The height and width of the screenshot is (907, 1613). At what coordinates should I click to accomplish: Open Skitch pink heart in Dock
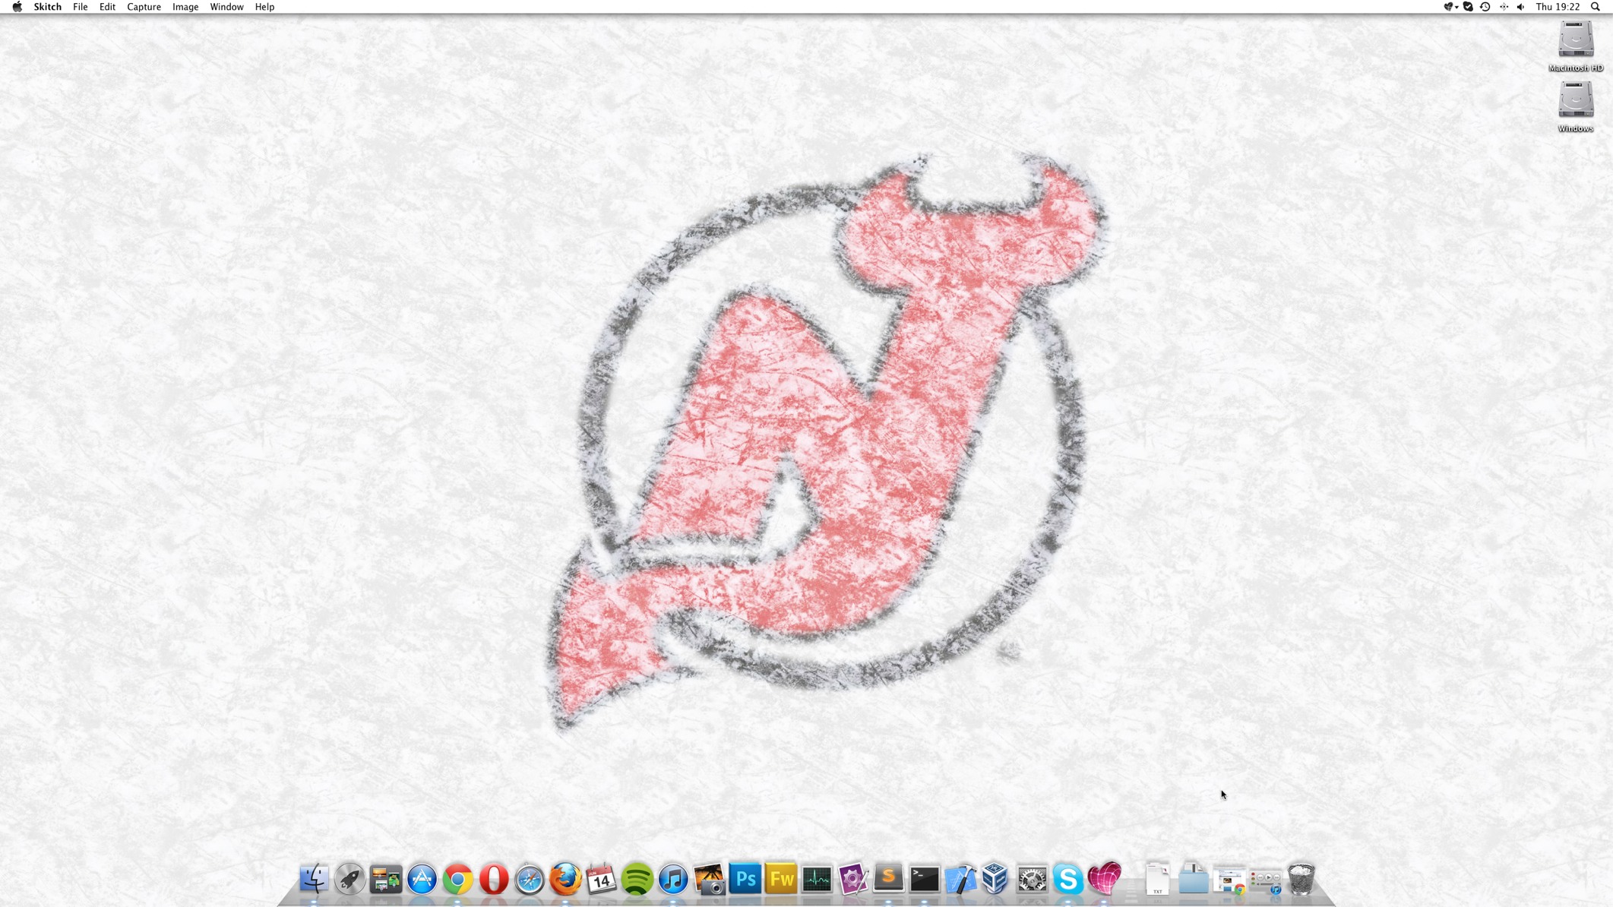pyautogui.click(x=1104, y=879)
